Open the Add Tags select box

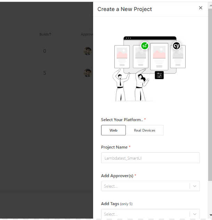[x=150, y=214]
